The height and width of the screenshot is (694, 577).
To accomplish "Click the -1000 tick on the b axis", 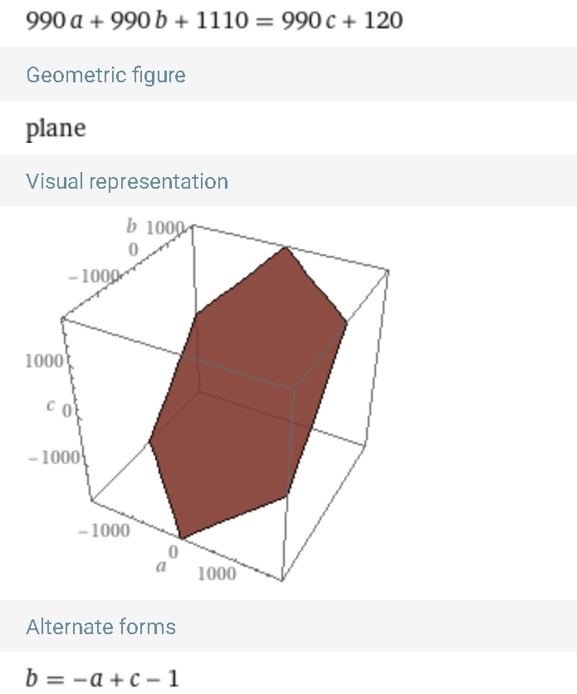I will [x=94, y=278].
